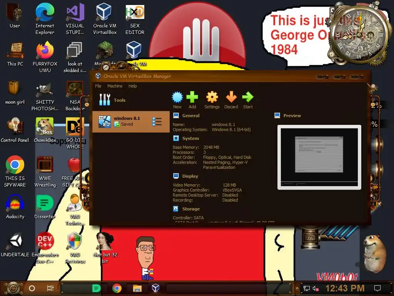Open the Machine menu

115,86
